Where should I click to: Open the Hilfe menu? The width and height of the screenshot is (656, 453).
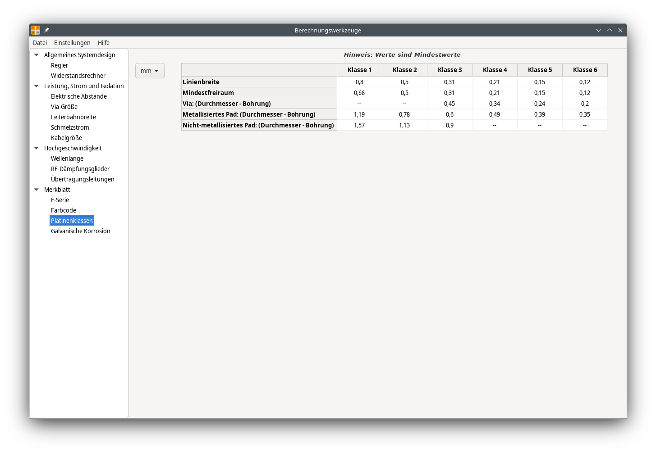[x=104, y=43]
